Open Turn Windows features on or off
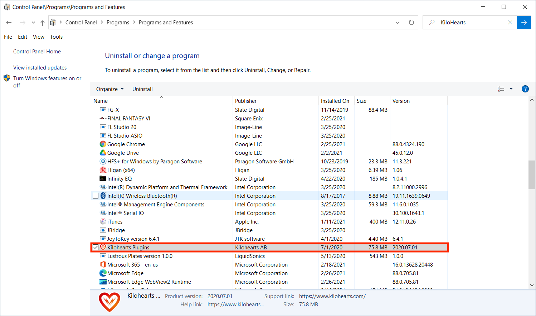 click(47, 82)
